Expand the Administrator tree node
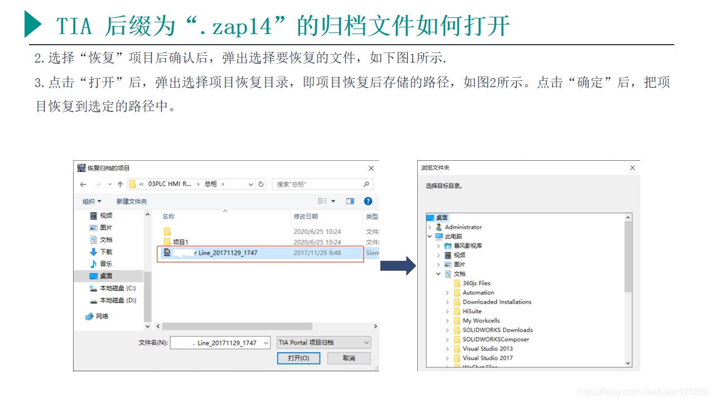 (430, 227)
